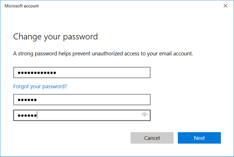Show the password using the eye icon
This screenshot has width=234, height=157.
point(144,115)
